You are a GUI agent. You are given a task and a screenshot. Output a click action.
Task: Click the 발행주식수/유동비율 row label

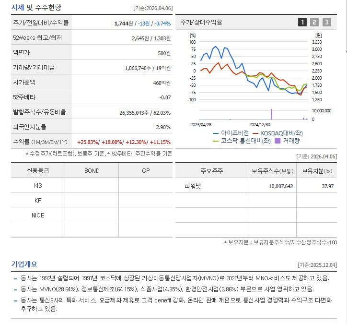pyautogui.click(x=39, y=112)
